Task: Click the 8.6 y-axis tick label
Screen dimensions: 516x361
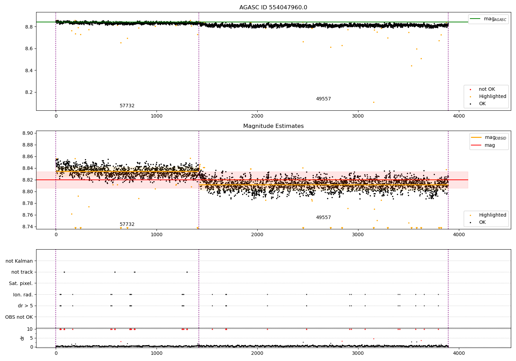Action: tap(29, 48)
